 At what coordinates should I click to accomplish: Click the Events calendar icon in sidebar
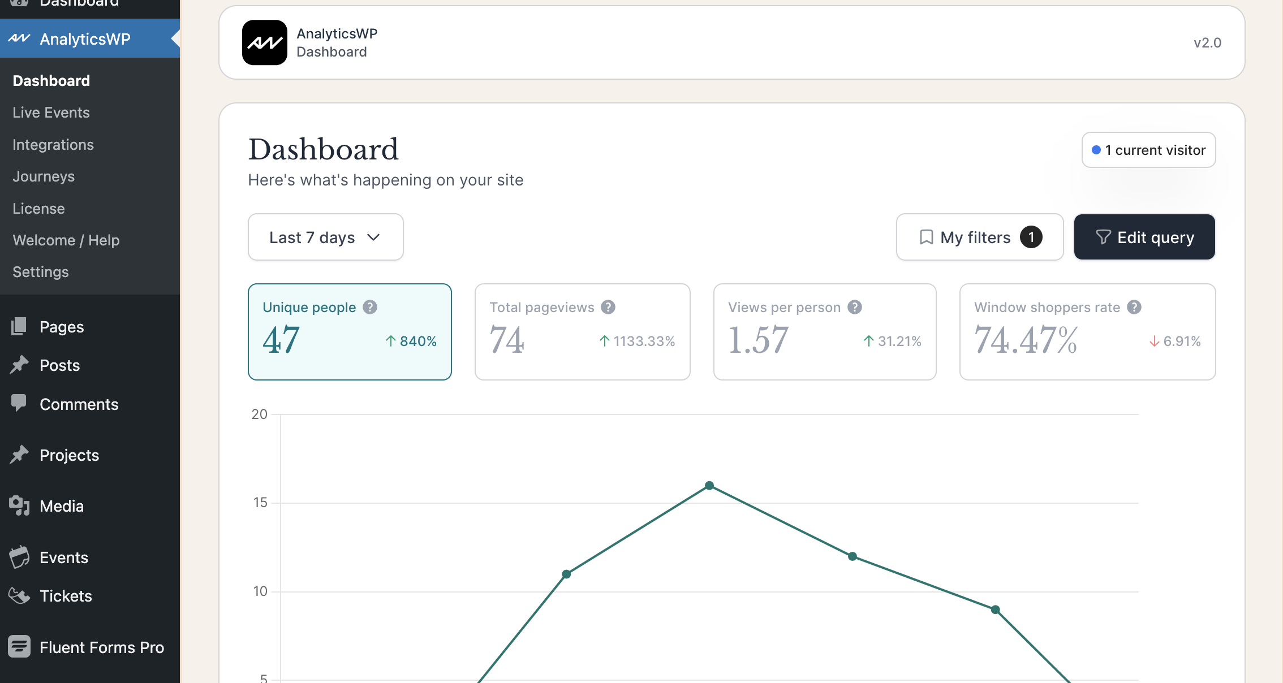click(19, 557)
